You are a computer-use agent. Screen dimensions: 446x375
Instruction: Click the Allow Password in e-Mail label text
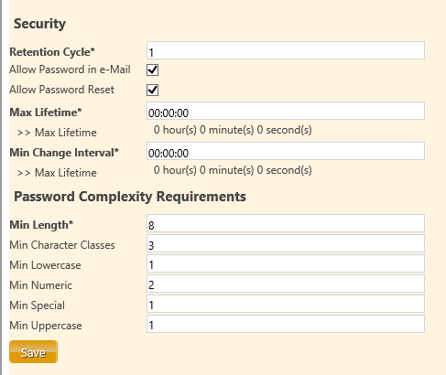[x=70, y=70]
